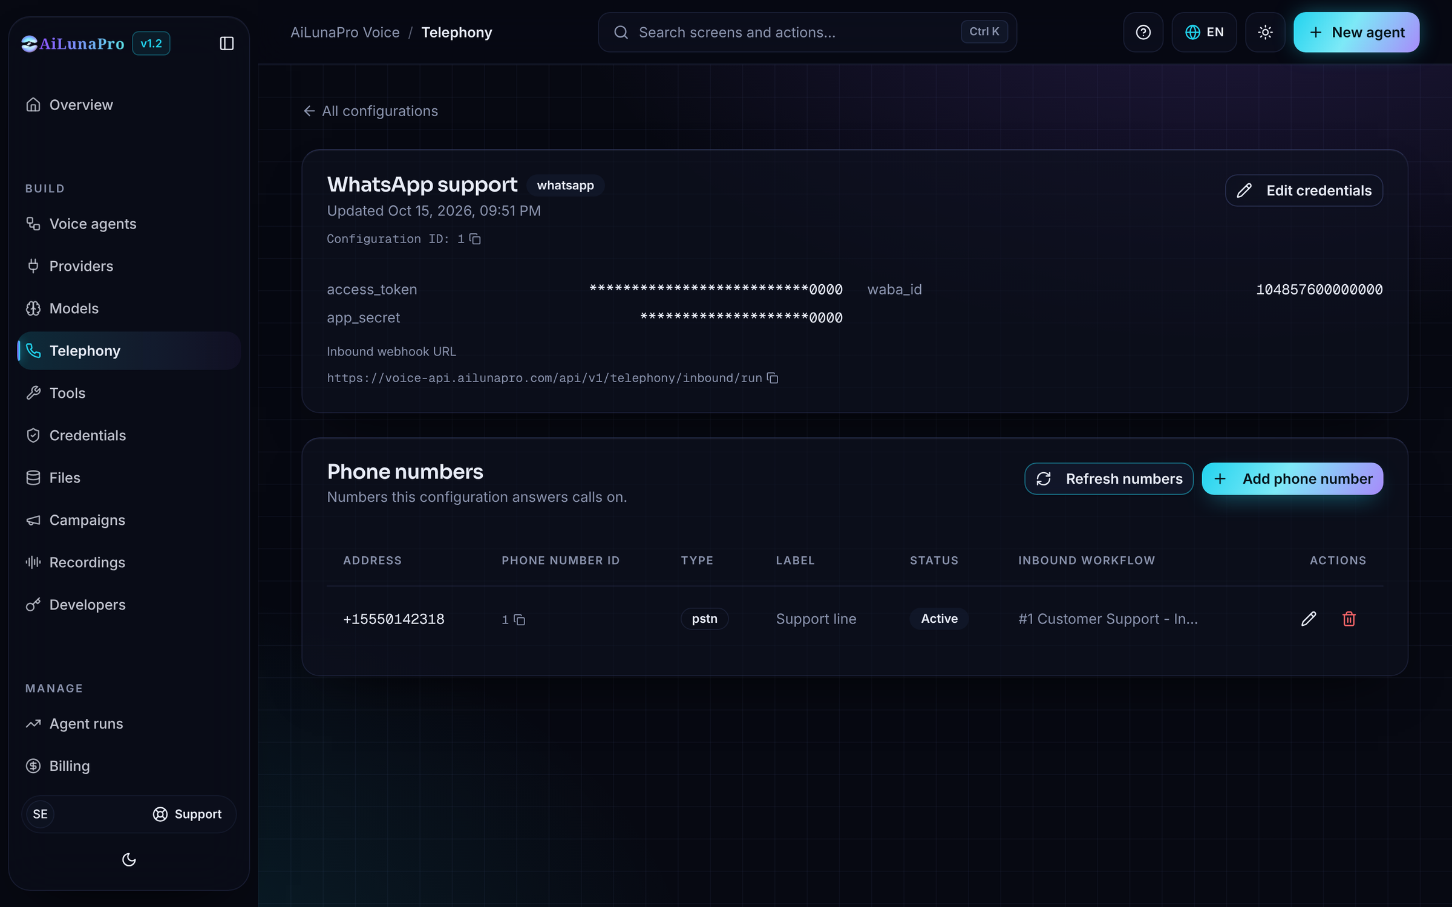1452x907 pixels.
Task: Click the Active status badge
Action: [x=939, y=619]
